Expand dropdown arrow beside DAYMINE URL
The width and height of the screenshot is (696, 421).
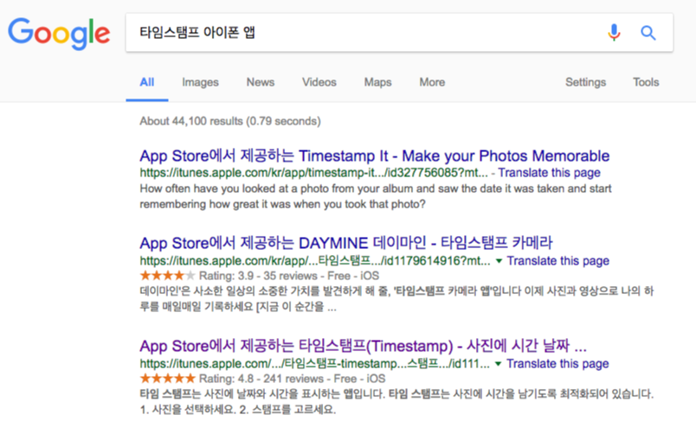(499, 261)
